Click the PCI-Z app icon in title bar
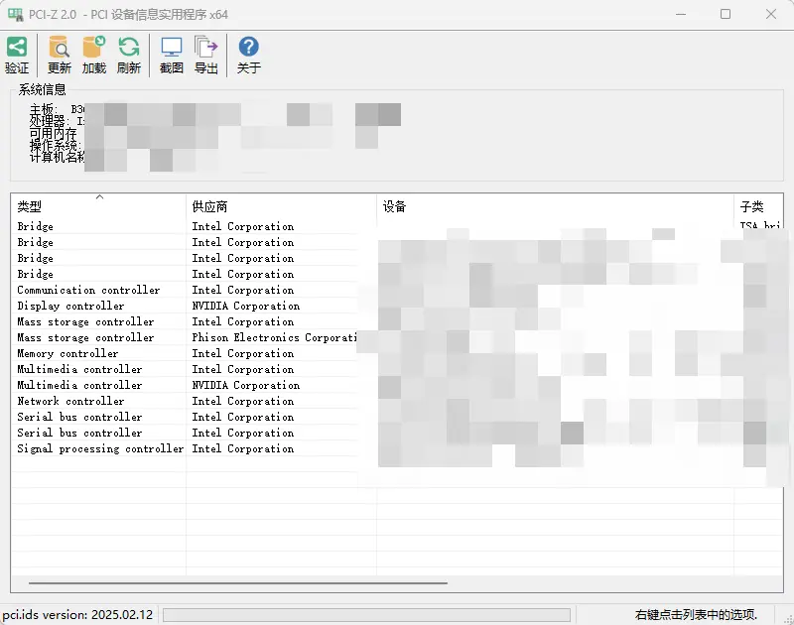 pyautogui.click(x=15, y=14)
